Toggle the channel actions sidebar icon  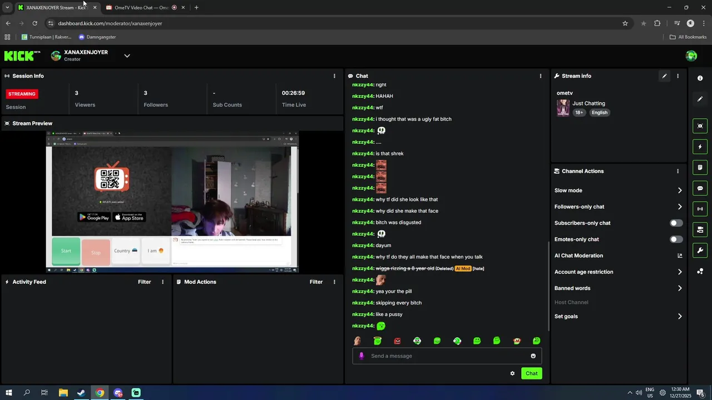point(700,229)
